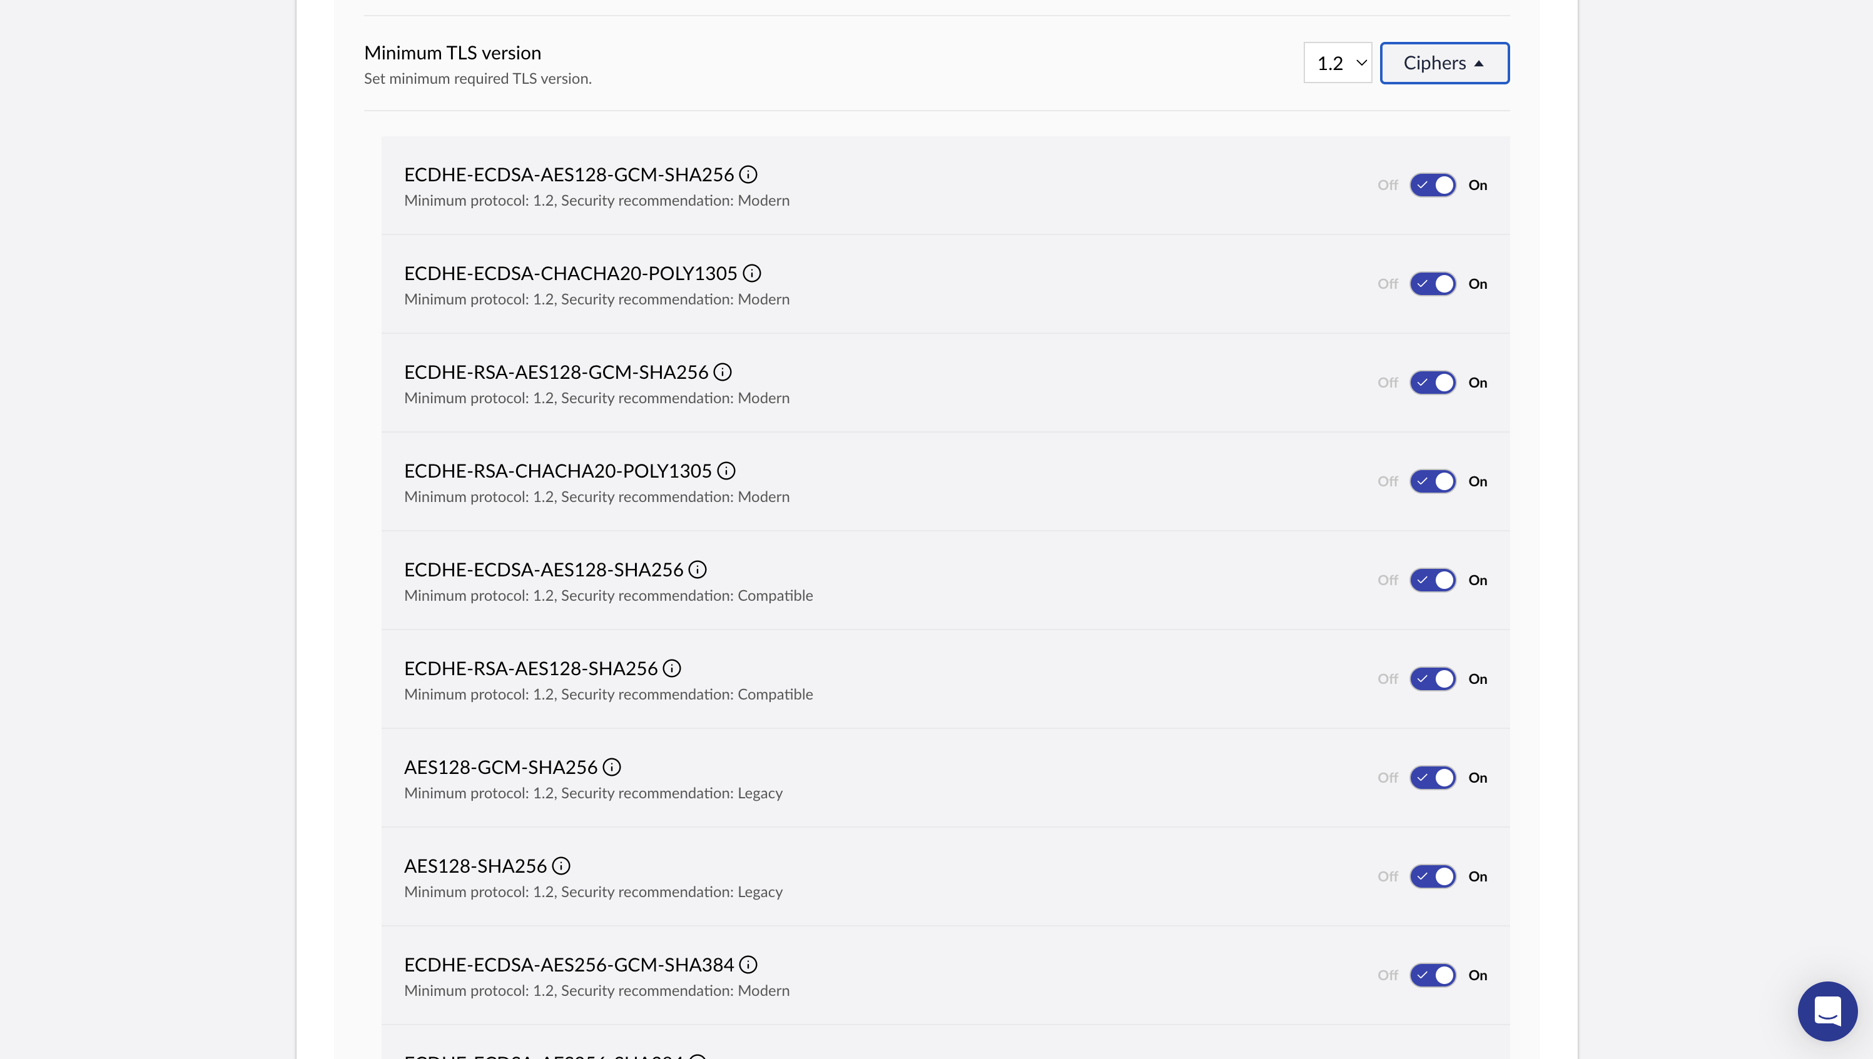Open the minimum TLS version dropdown
This screenshot has width=1873, height=1059.
(1337, 63)
